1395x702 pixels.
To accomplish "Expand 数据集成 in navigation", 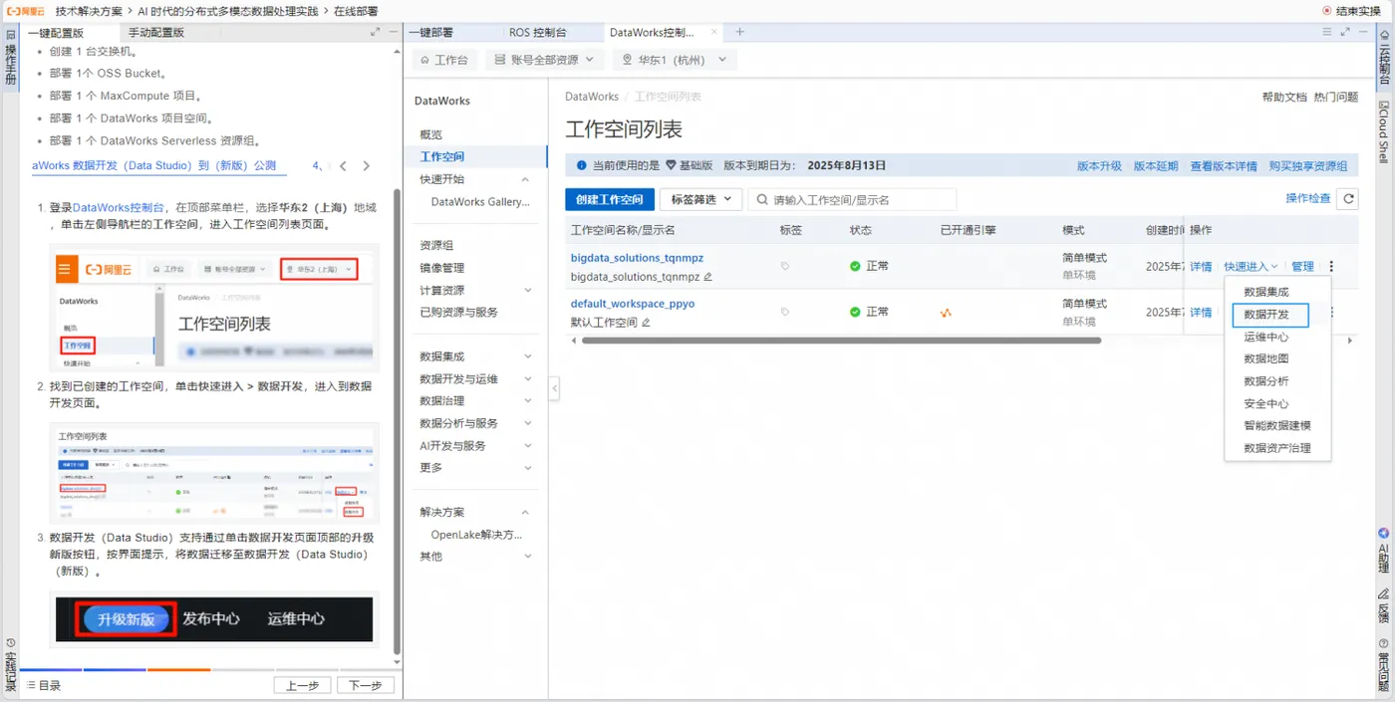I will pos(527,356).
